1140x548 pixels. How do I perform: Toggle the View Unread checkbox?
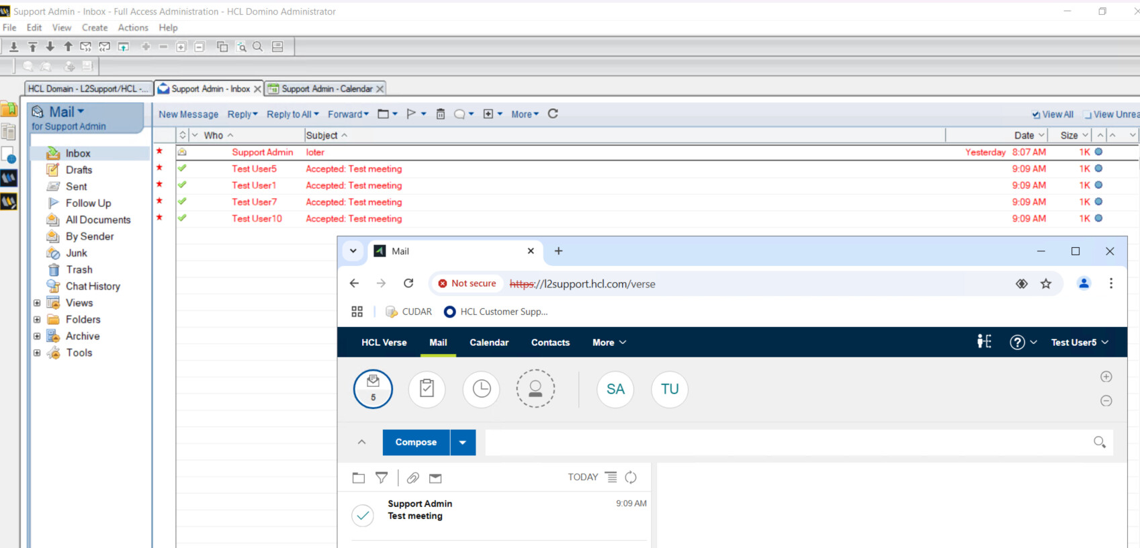(1088, 115)
